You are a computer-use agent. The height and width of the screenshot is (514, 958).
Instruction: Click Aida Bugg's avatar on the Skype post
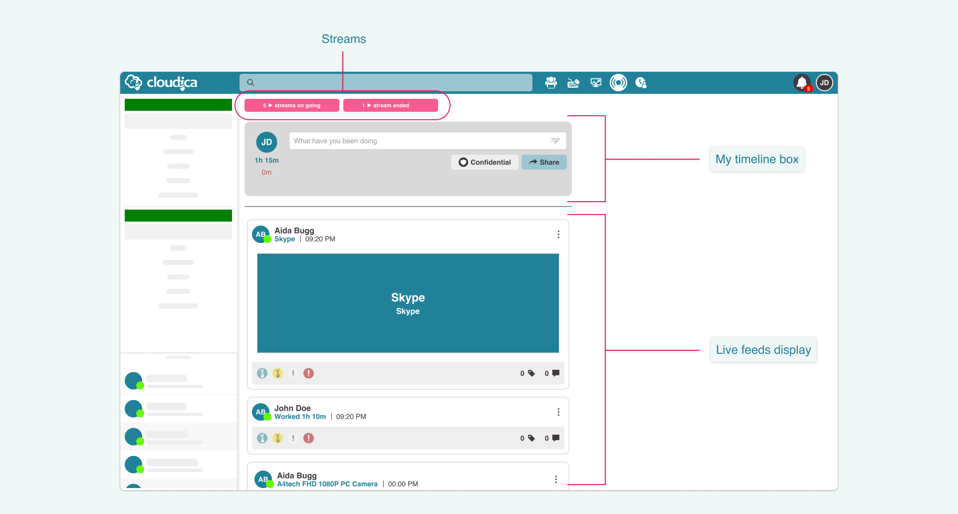[x=261, y=234]
